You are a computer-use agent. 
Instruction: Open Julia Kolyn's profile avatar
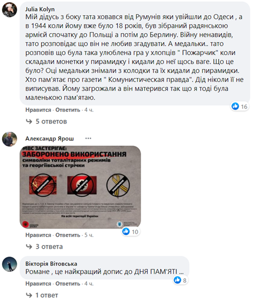click(10, 10)
